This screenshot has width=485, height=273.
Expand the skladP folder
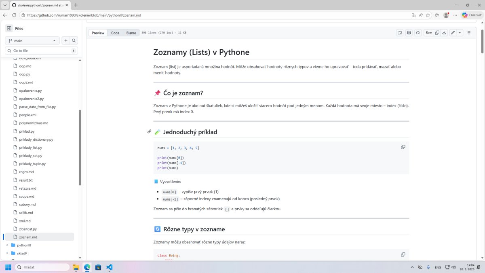pos(7,253)
